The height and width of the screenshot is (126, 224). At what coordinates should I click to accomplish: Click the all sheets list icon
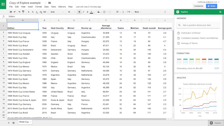(13, 123)
